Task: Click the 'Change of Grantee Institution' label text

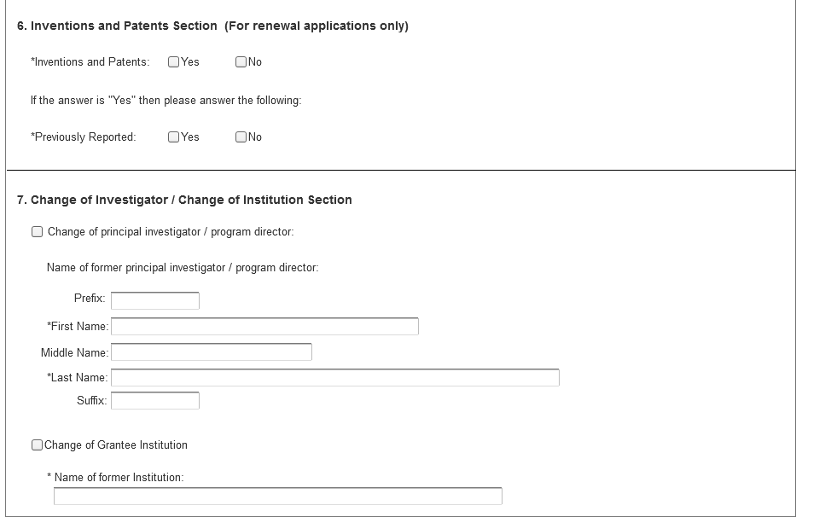Action: 116,445
